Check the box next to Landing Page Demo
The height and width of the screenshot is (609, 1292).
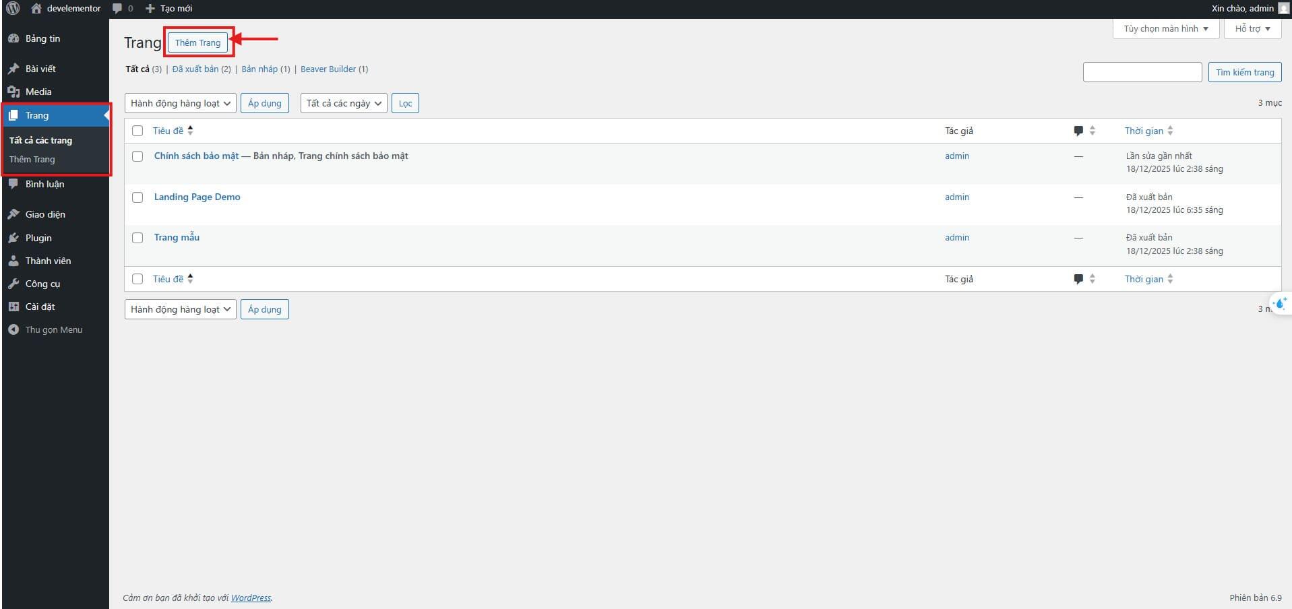coord(137,197)
